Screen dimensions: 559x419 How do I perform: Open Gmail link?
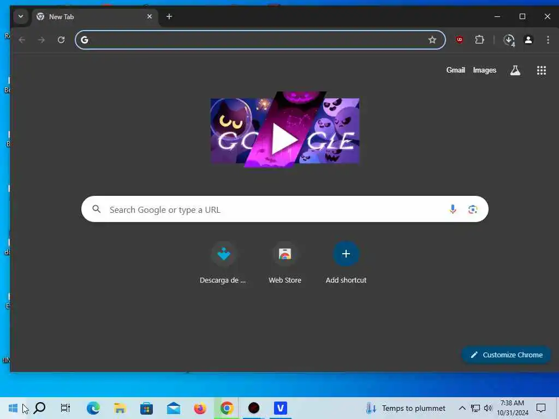[x=456, y=70]
